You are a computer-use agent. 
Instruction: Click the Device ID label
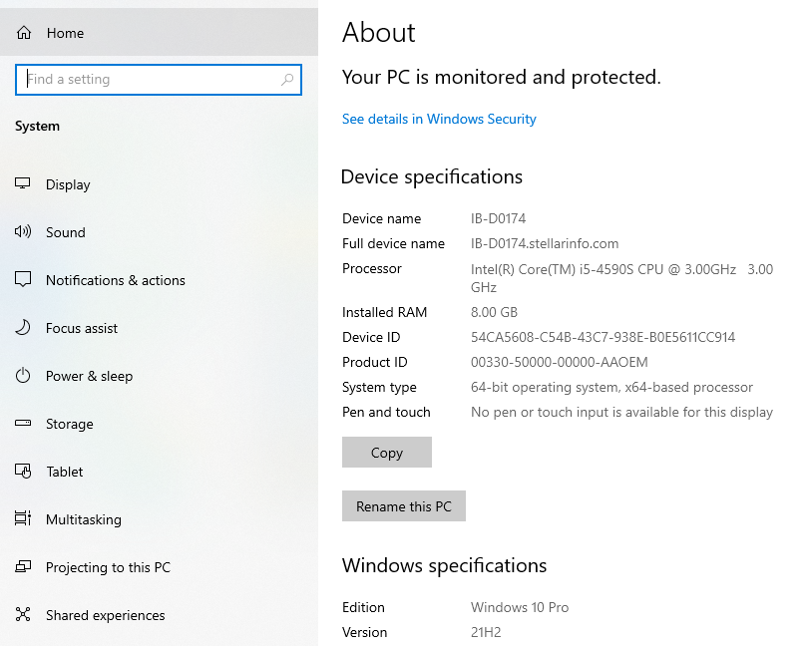tap(371, 337)
